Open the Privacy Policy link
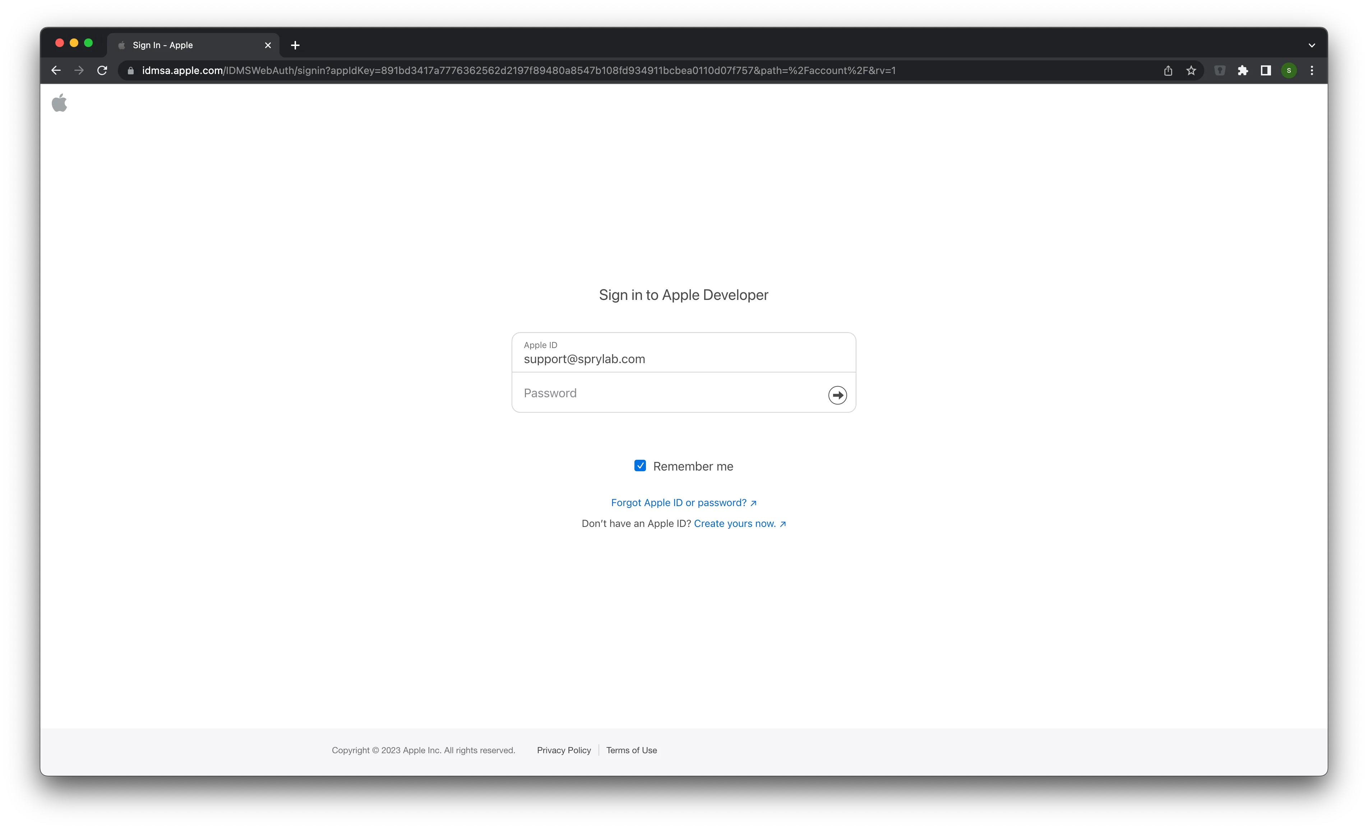The image size is (1368, 829). pos(564,750)
